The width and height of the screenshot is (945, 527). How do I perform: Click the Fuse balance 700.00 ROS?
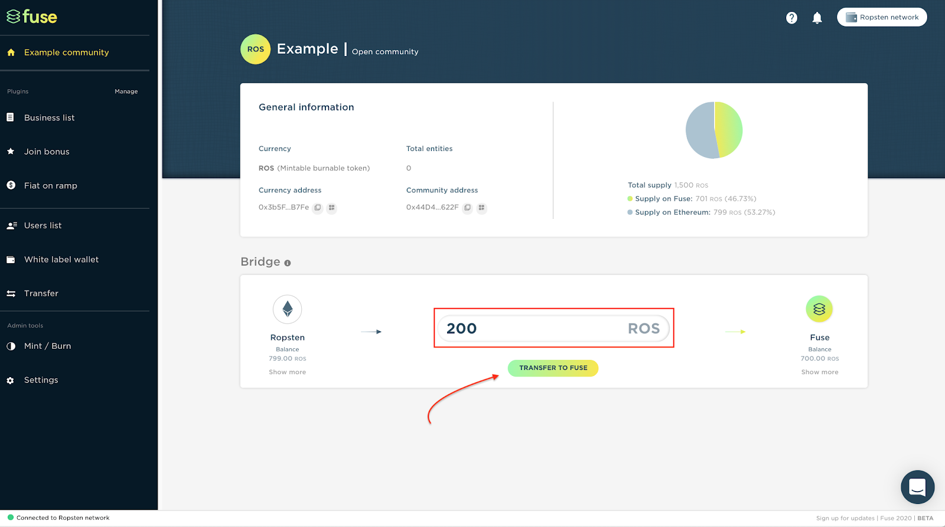(x=819, y=359)
